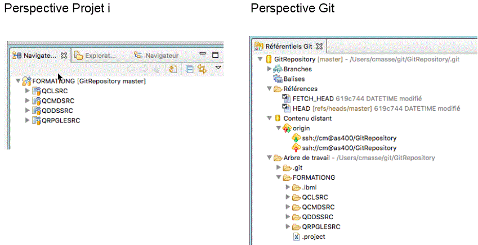The image size is (478, 245).
Task: Expand the Branches node
Action: (x=269, y=69)
